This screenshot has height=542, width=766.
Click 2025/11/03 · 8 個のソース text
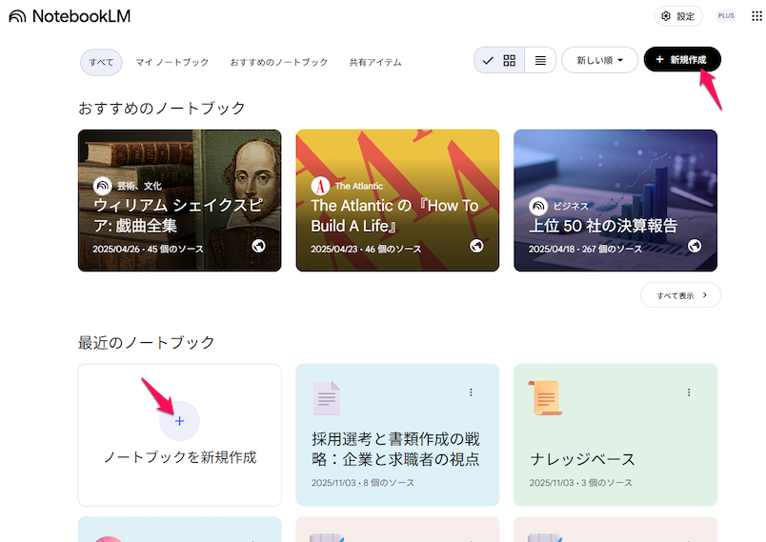(x=363, y=483)
